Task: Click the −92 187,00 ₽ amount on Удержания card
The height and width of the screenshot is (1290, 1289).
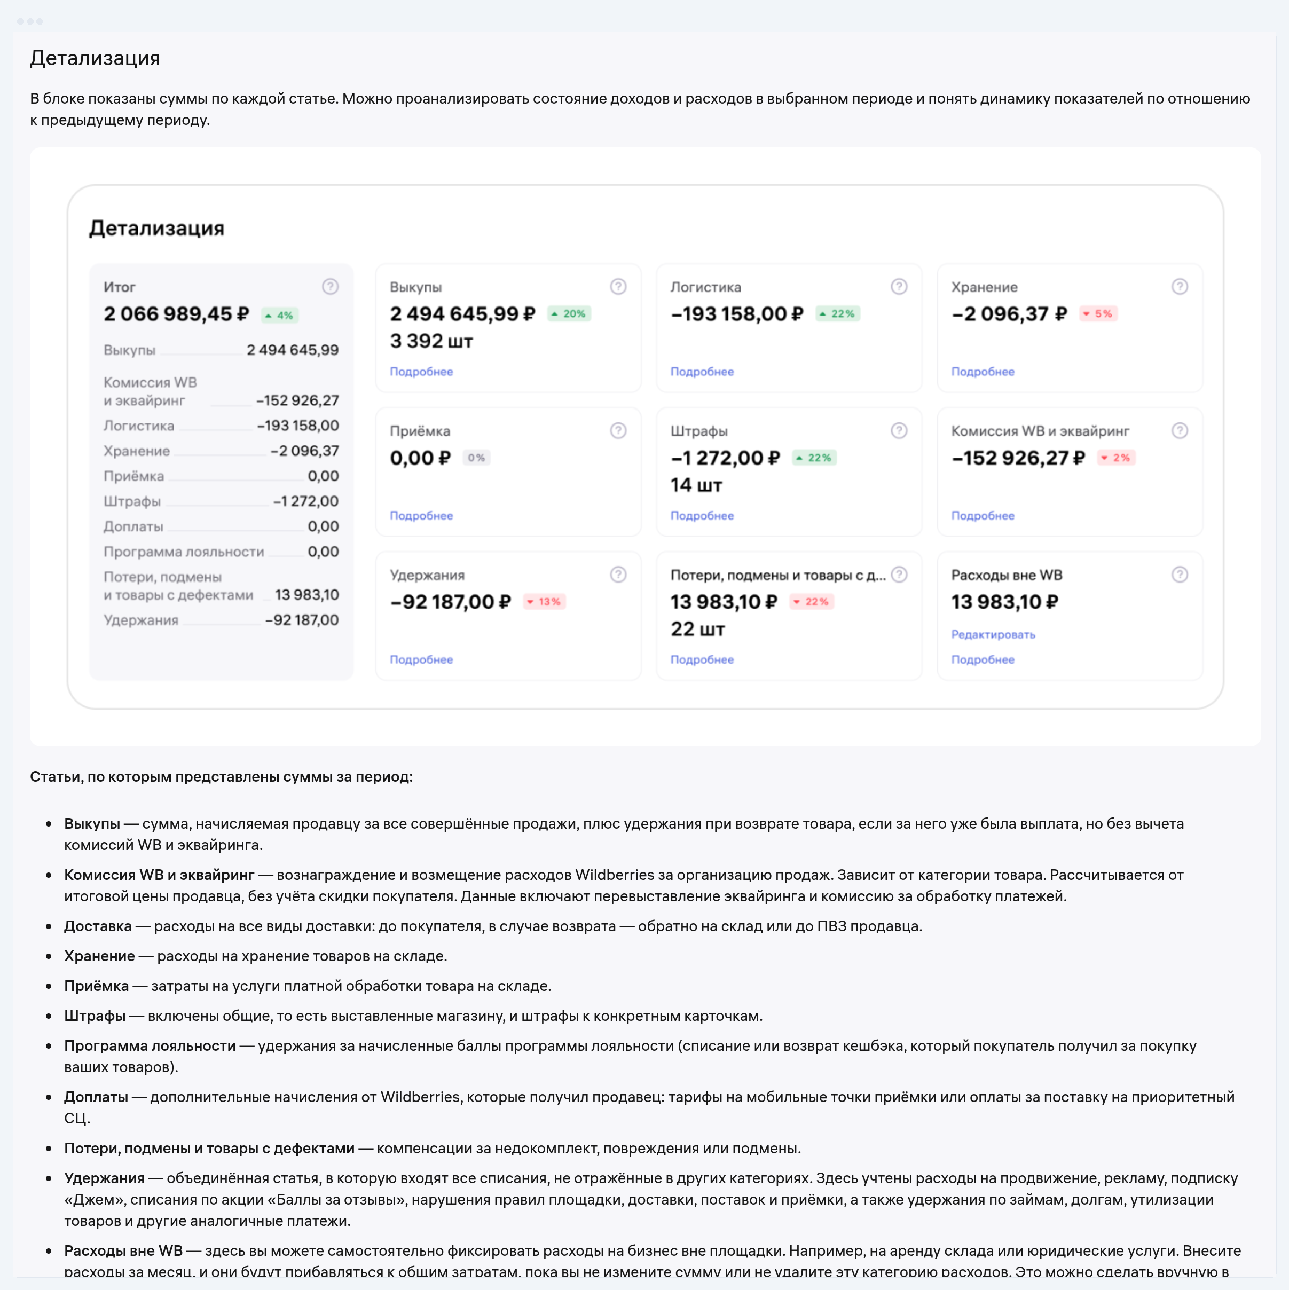Action: [x=451, y=602]
